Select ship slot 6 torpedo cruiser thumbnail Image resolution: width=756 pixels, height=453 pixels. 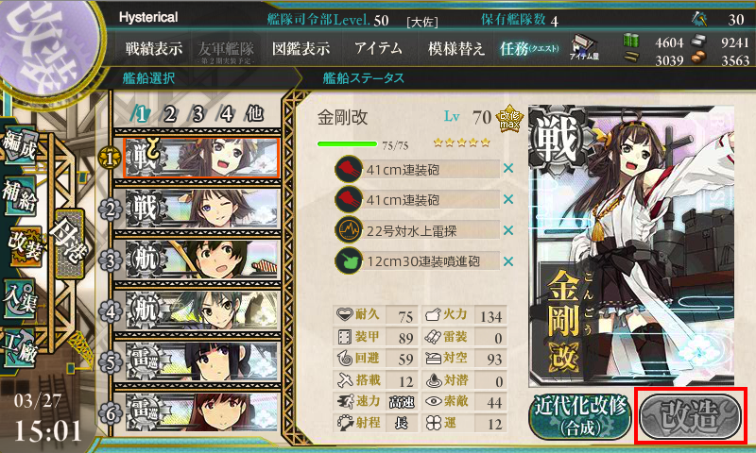pyautogui.click(x=201, y=412)
